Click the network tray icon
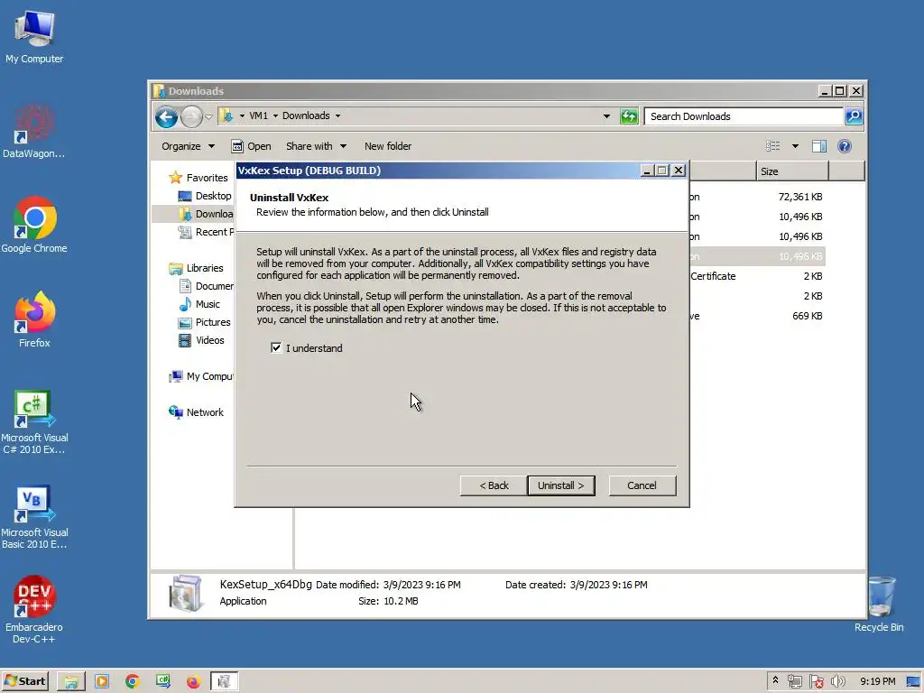Screen dimensions: 924x693 click(x=794, y=682)
